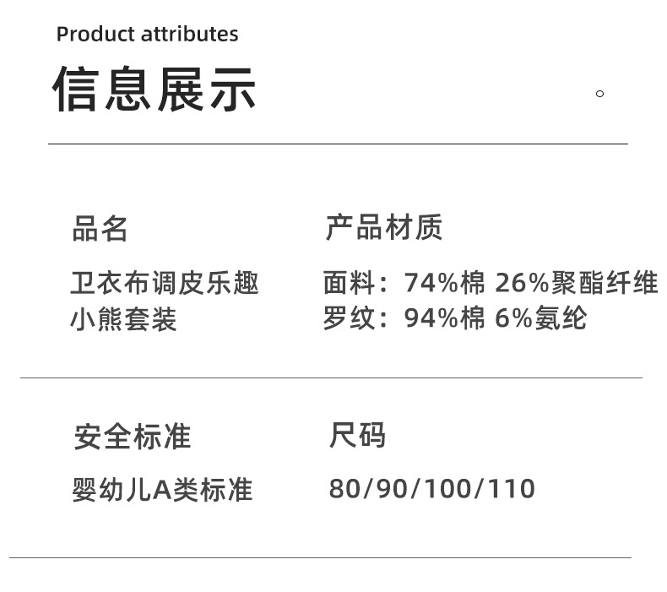Select the 婴幼儿A类标准 text
The width and height of the screenshot is (667, 592).
(162, 490)
